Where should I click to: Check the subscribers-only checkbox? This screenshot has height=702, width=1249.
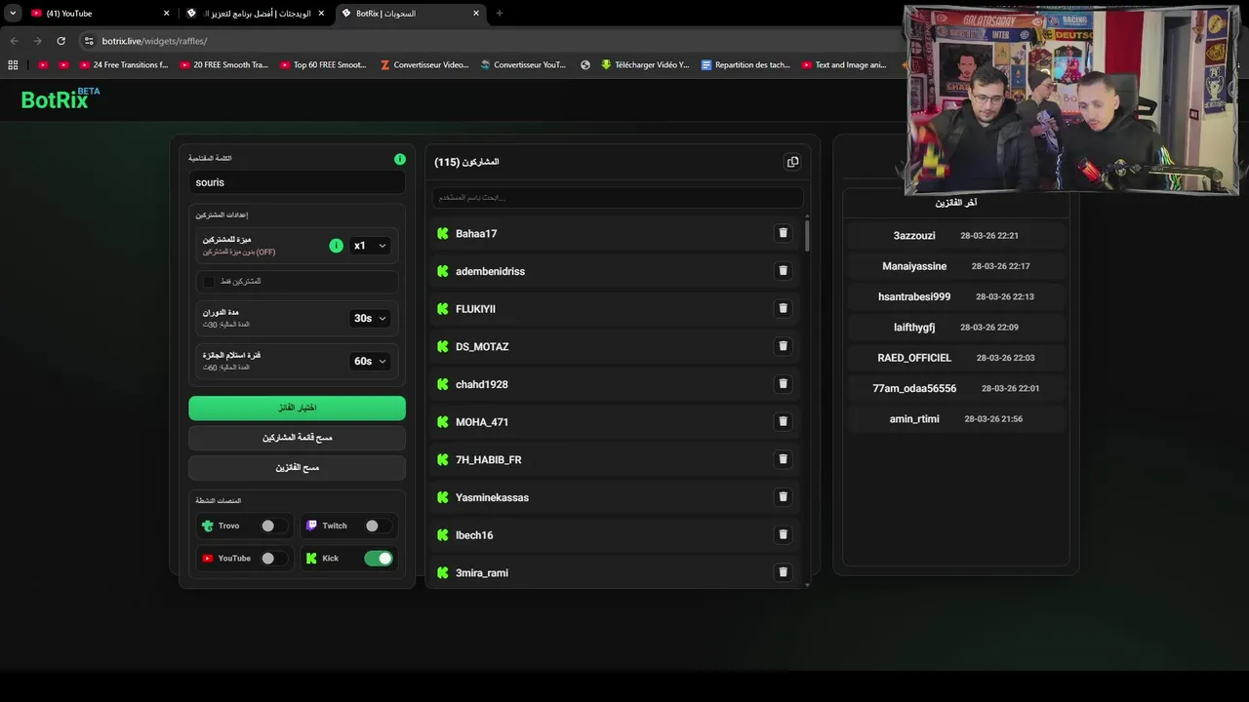coord(209,282)
